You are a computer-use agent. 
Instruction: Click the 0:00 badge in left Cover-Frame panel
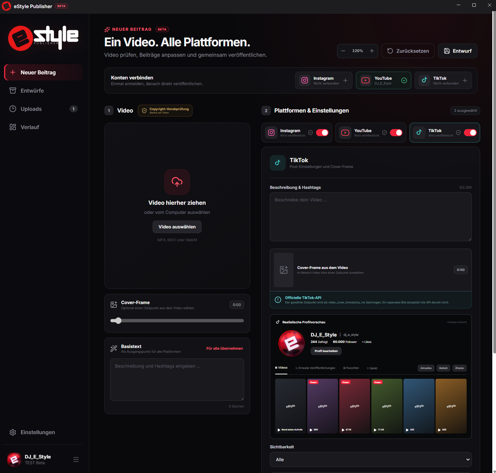pos(237,305)
